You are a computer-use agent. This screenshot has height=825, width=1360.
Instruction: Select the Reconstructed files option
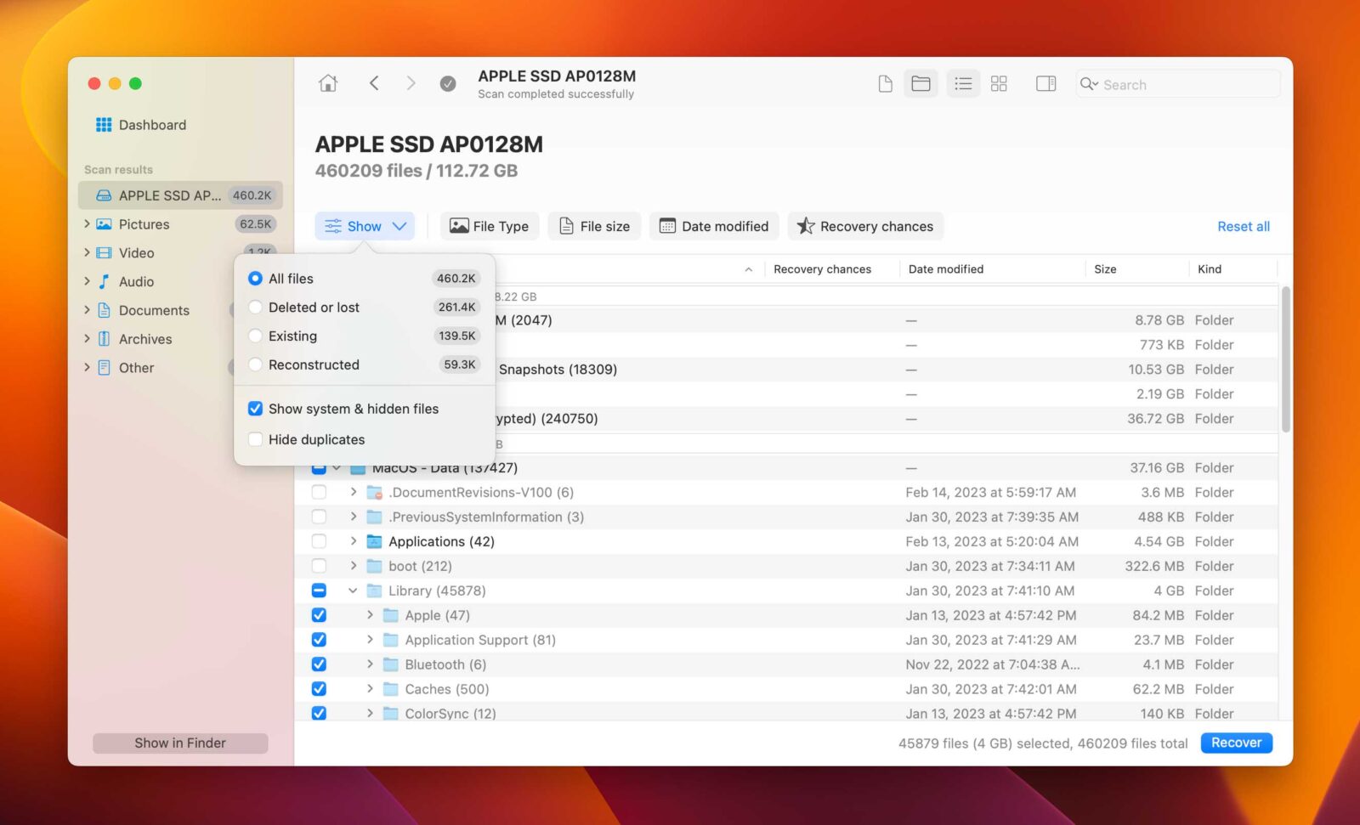[x=255, y=365]
